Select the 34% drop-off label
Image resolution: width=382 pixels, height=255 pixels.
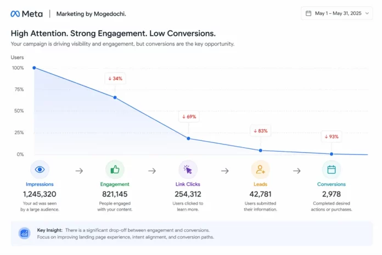click(115, 79)
